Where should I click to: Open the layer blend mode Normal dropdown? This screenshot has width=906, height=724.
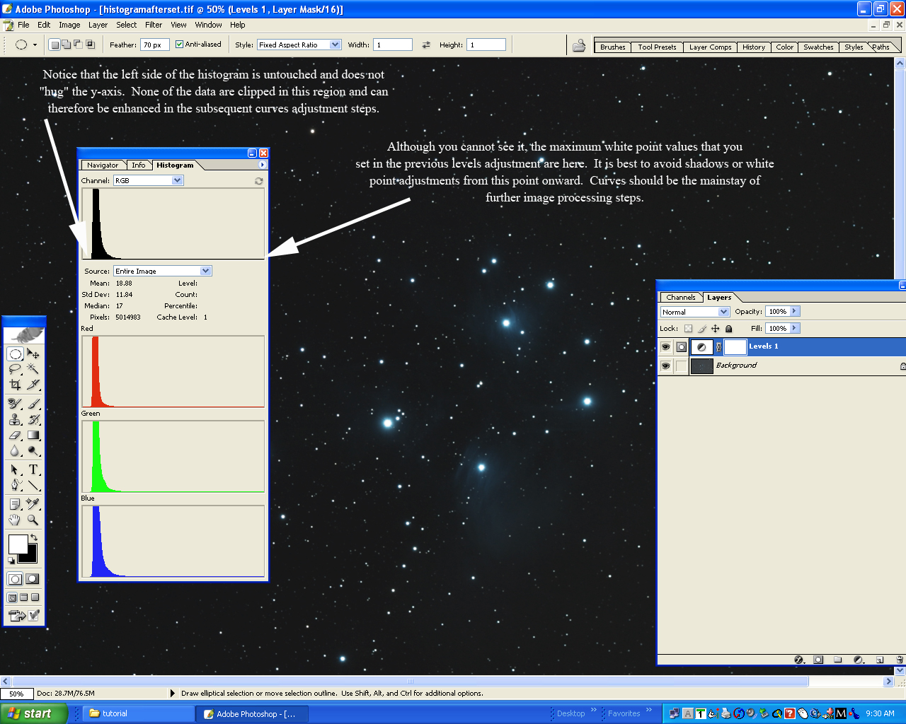click(x=723, y=312)
